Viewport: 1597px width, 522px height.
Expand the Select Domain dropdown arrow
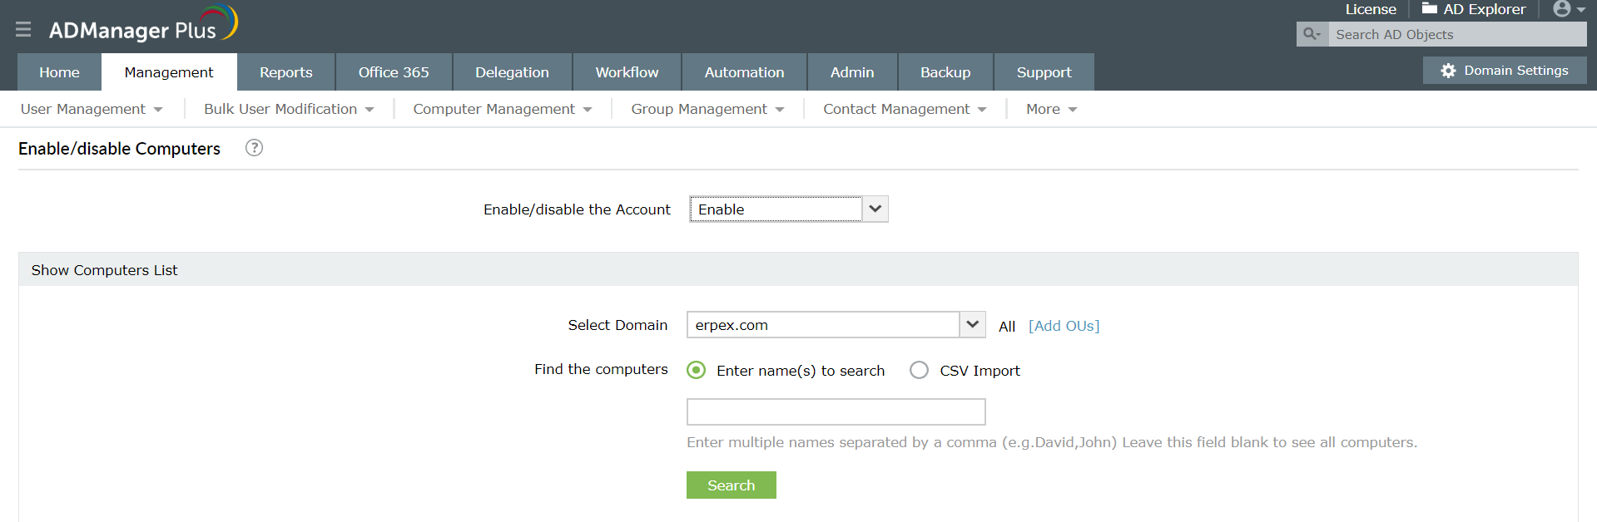tap(972, 324)
